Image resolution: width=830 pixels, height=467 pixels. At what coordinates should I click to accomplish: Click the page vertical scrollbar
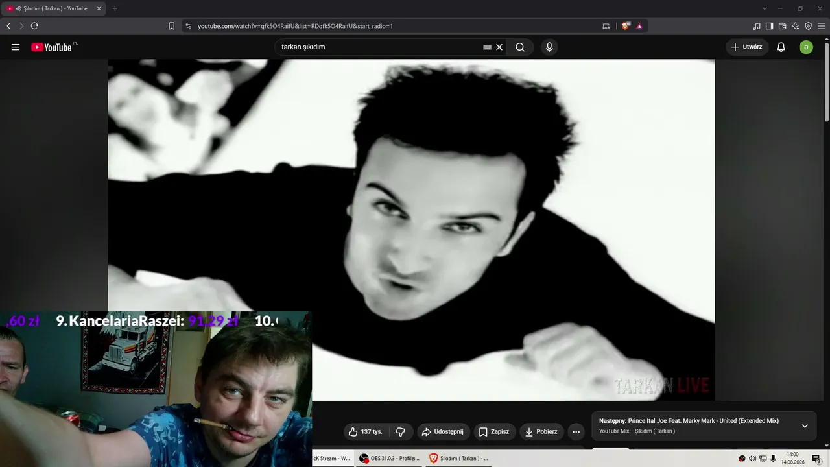826,82
